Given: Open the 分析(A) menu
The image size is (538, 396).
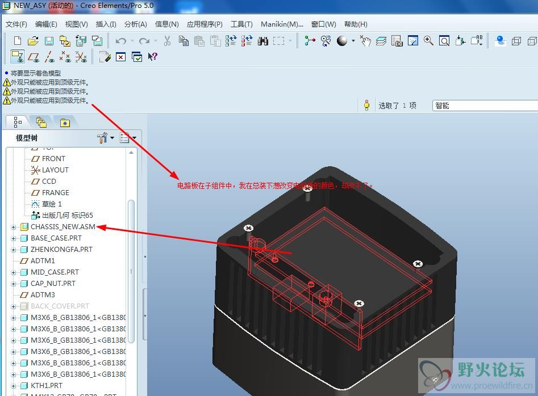Looking at the screenshot, I should tap(136, 24).
